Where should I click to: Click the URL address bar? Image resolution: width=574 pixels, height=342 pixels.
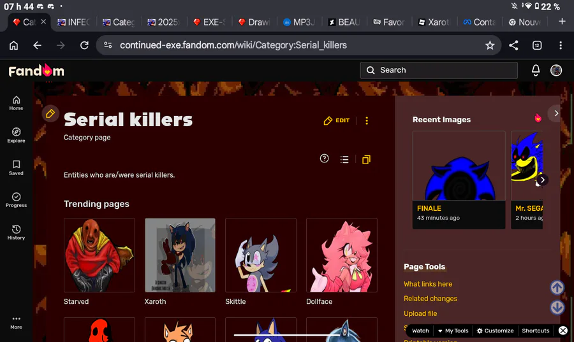(x=298, y=45)
